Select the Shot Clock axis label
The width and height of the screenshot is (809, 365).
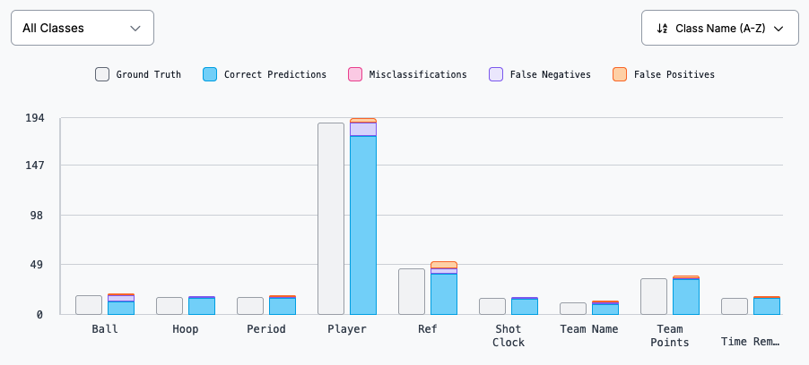click(509, 335)
